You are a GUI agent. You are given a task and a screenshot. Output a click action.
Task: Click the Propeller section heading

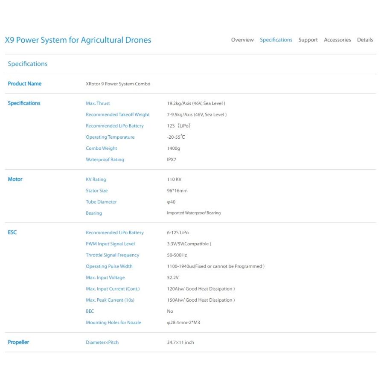pyautogui.click(x=18, y=342)
